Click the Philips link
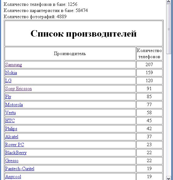The image size is (173, 180). point(11,129)
